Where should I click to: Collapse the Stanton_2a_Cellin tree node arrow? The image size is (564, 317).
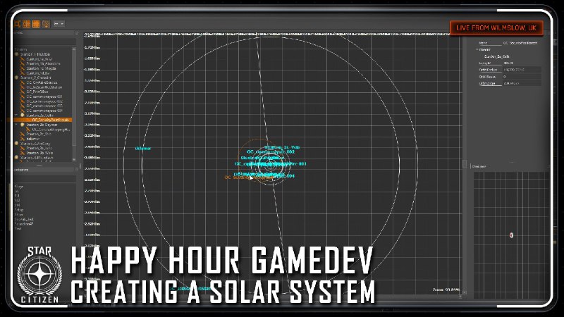pos(16,116)
